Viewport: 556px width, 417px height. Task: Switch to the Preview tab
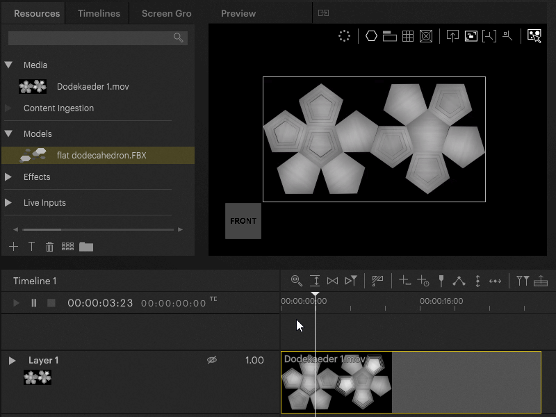[238, 13]
